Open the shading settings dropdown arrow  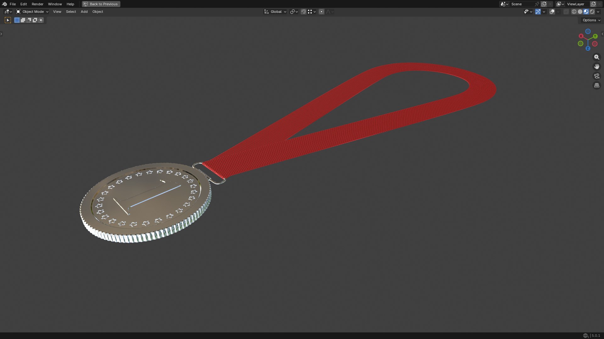[x=598, y=12]
